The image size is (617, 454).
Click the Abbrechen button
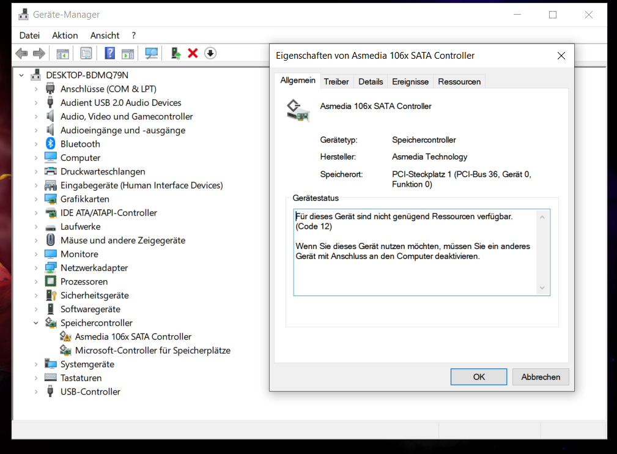[541, 377]
